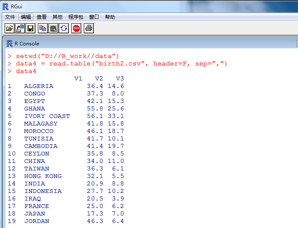The width and height of the screenshot is (298, 228).
Task: Click the R Console window logo icon
Action: [10, 43]
